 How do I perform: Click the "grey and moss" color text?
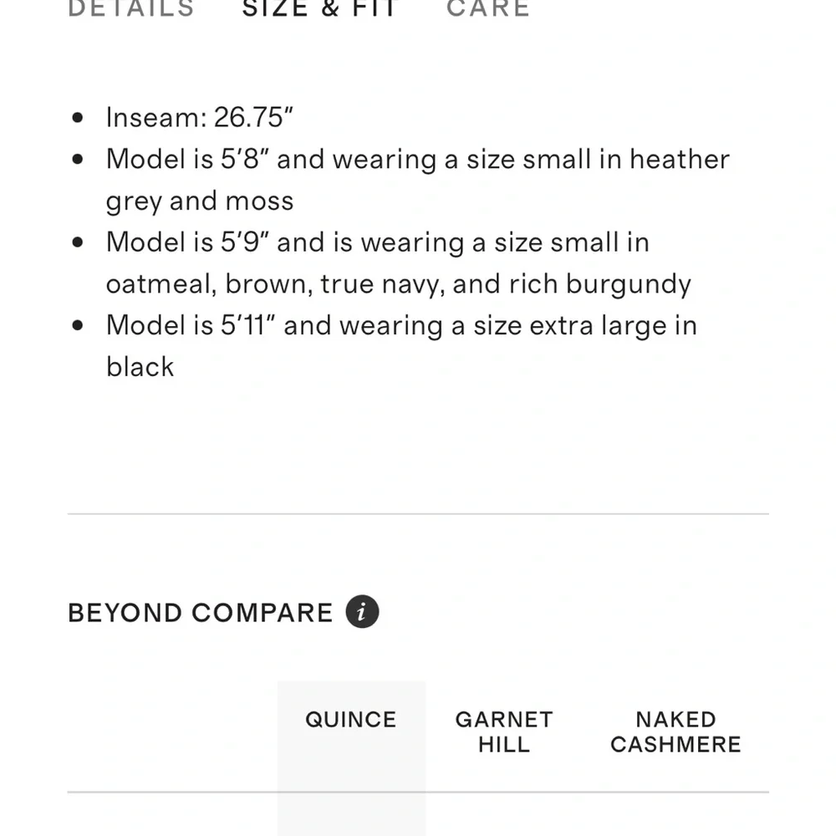click(x=200, y=201)
